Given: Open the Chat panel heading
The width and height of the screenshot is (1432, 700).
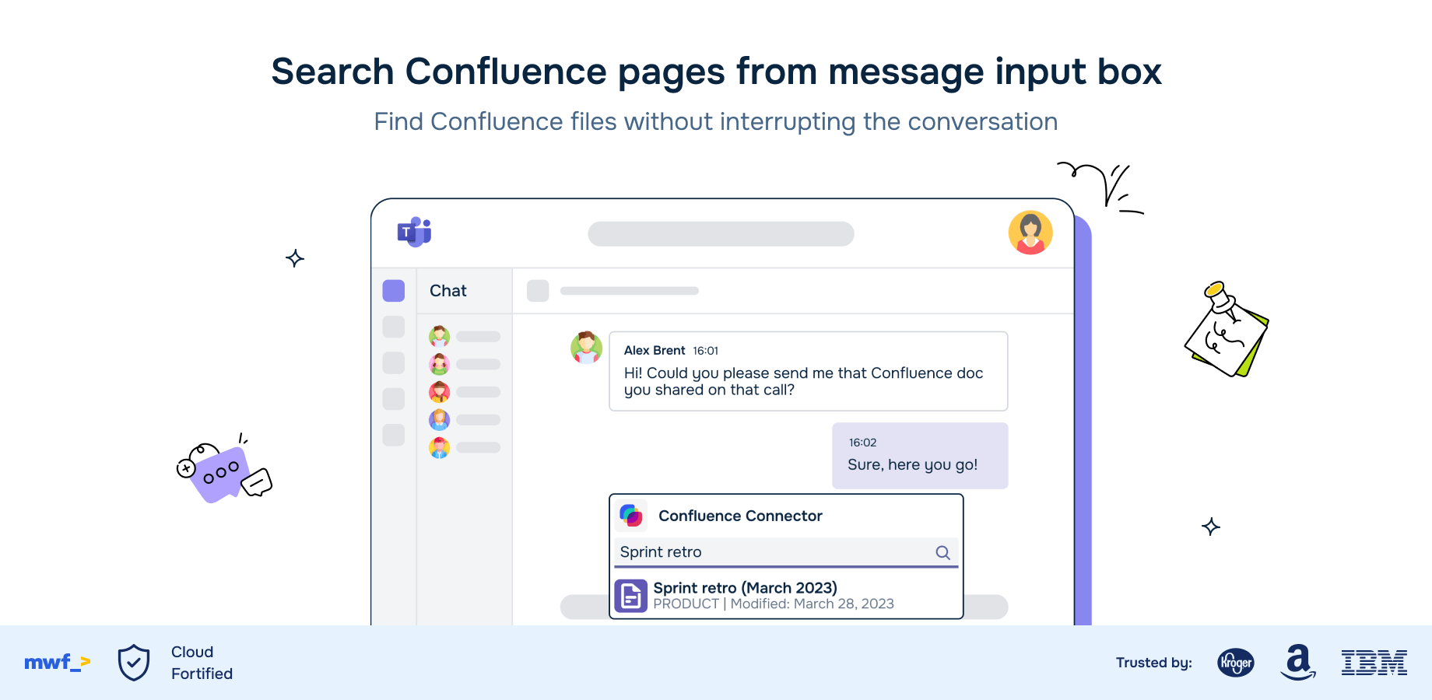Looking at the screenshot, I should (x=448, y=291).
